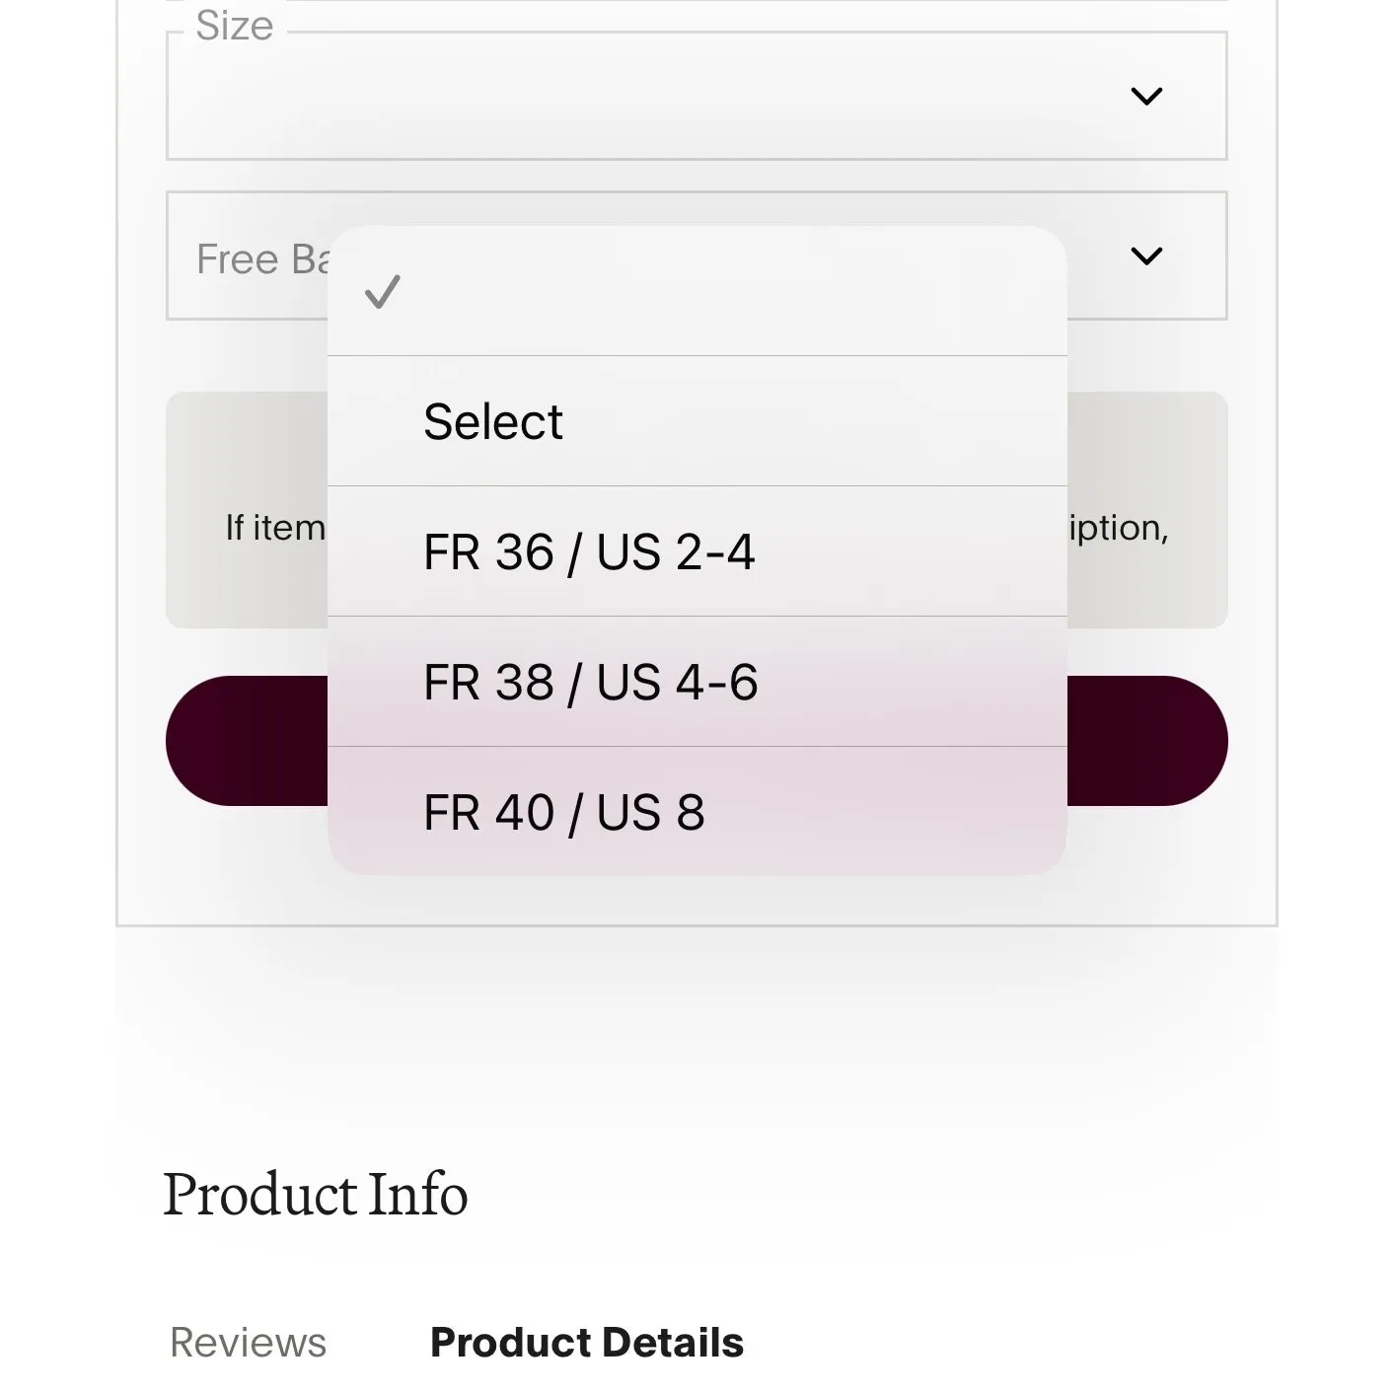The height and width of the screenshot is (1393, 1393).
Task: Choose the FR 36 / US 2-4 size
Action: 589,551
